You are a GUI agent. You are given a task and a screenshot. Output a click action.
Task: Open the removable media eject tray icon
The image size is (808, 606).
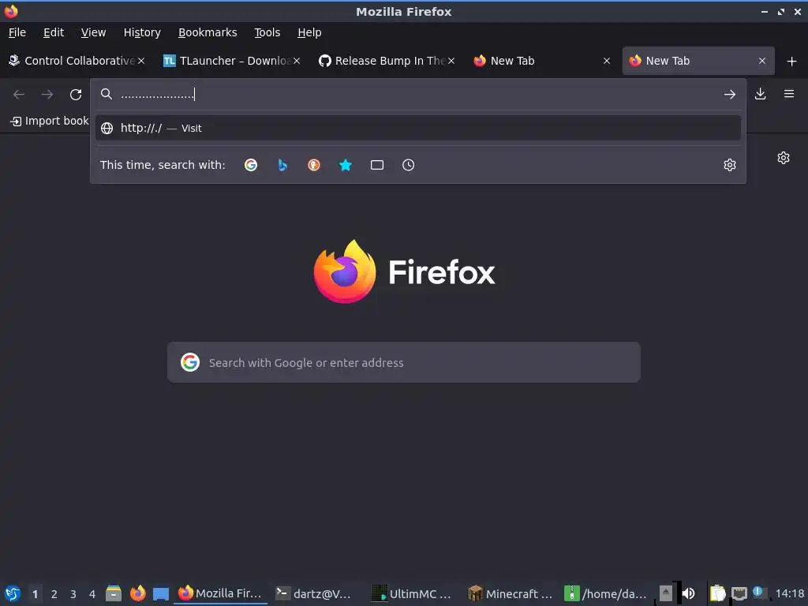666,593
